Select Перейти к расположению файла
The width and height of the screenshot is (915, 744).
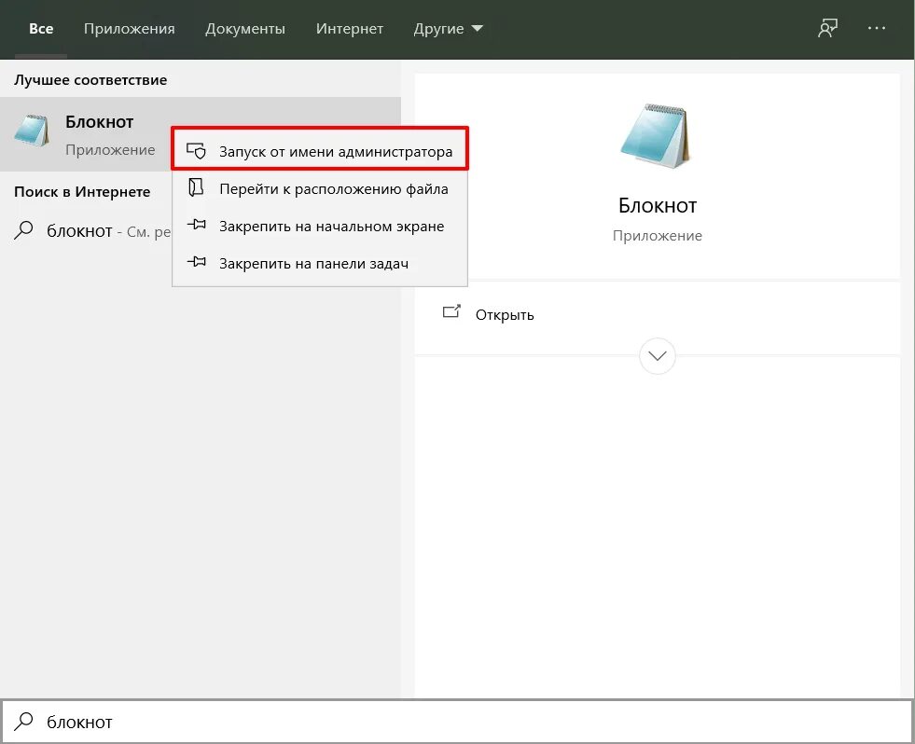[320, 189]
